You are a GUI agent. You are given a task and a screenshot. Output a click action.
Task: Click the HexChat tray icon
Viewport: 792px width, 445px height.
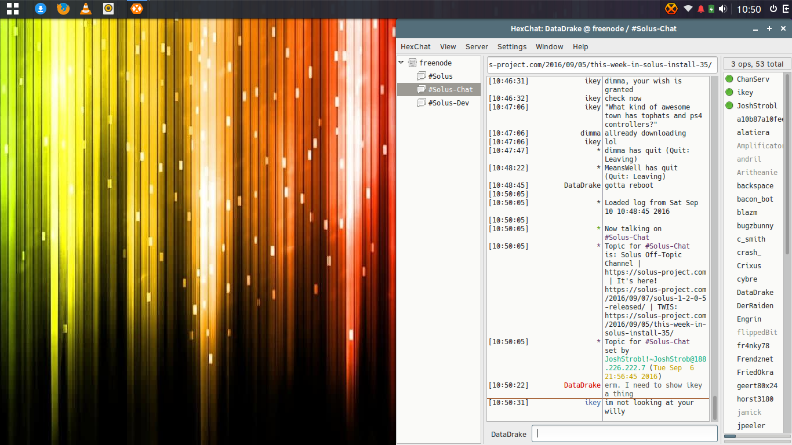(x=671, y=9)
